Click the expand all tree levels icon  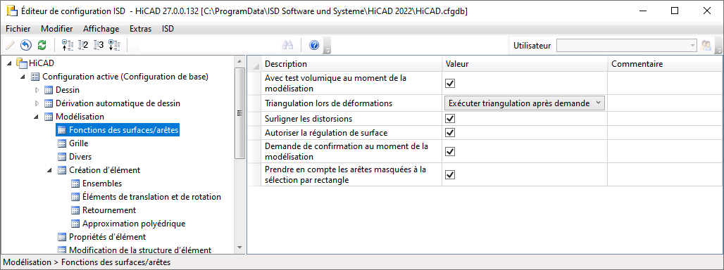[114, 45]
